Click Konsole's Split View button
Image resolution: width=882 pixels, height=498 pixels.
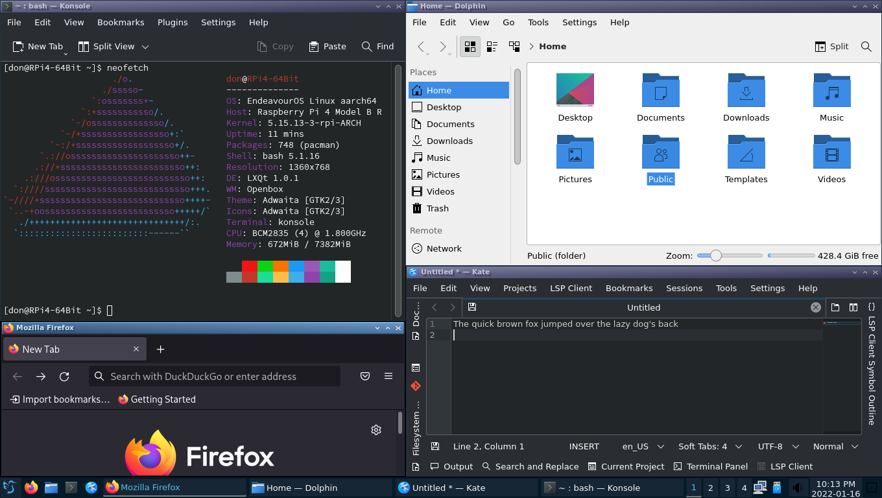[x=106, y=47]
